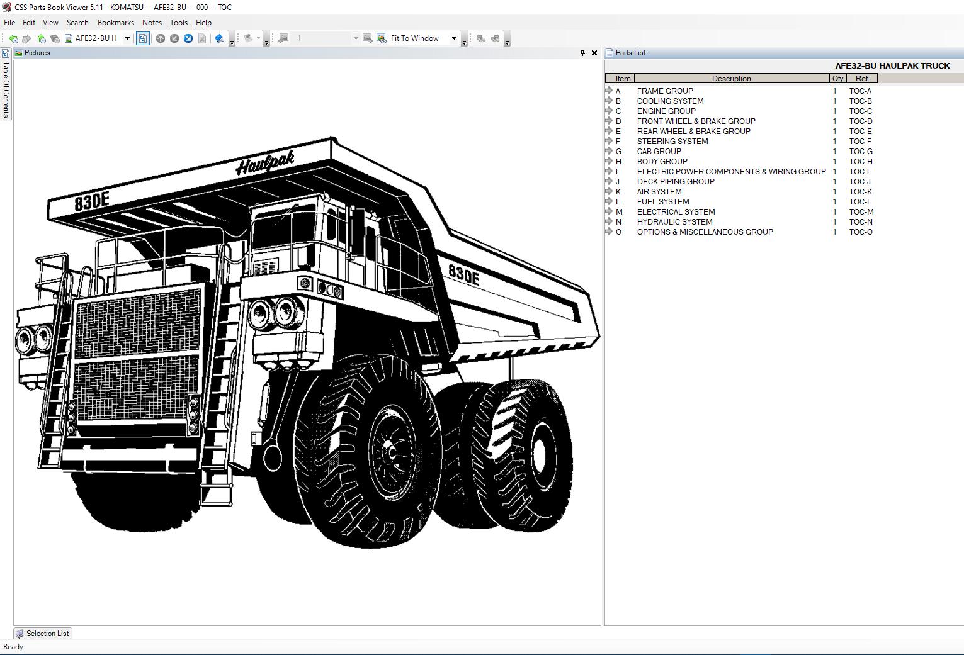Open the Bookmarks menu
This screenshot has height=655, width=964.
pyautogui.click(x=115, y=22)
